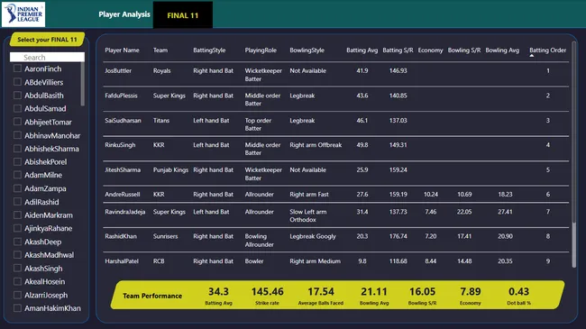Click the 176.74 strike rate value
The image size is (586, 329).
pyautogui.click(x=398, y=236)
